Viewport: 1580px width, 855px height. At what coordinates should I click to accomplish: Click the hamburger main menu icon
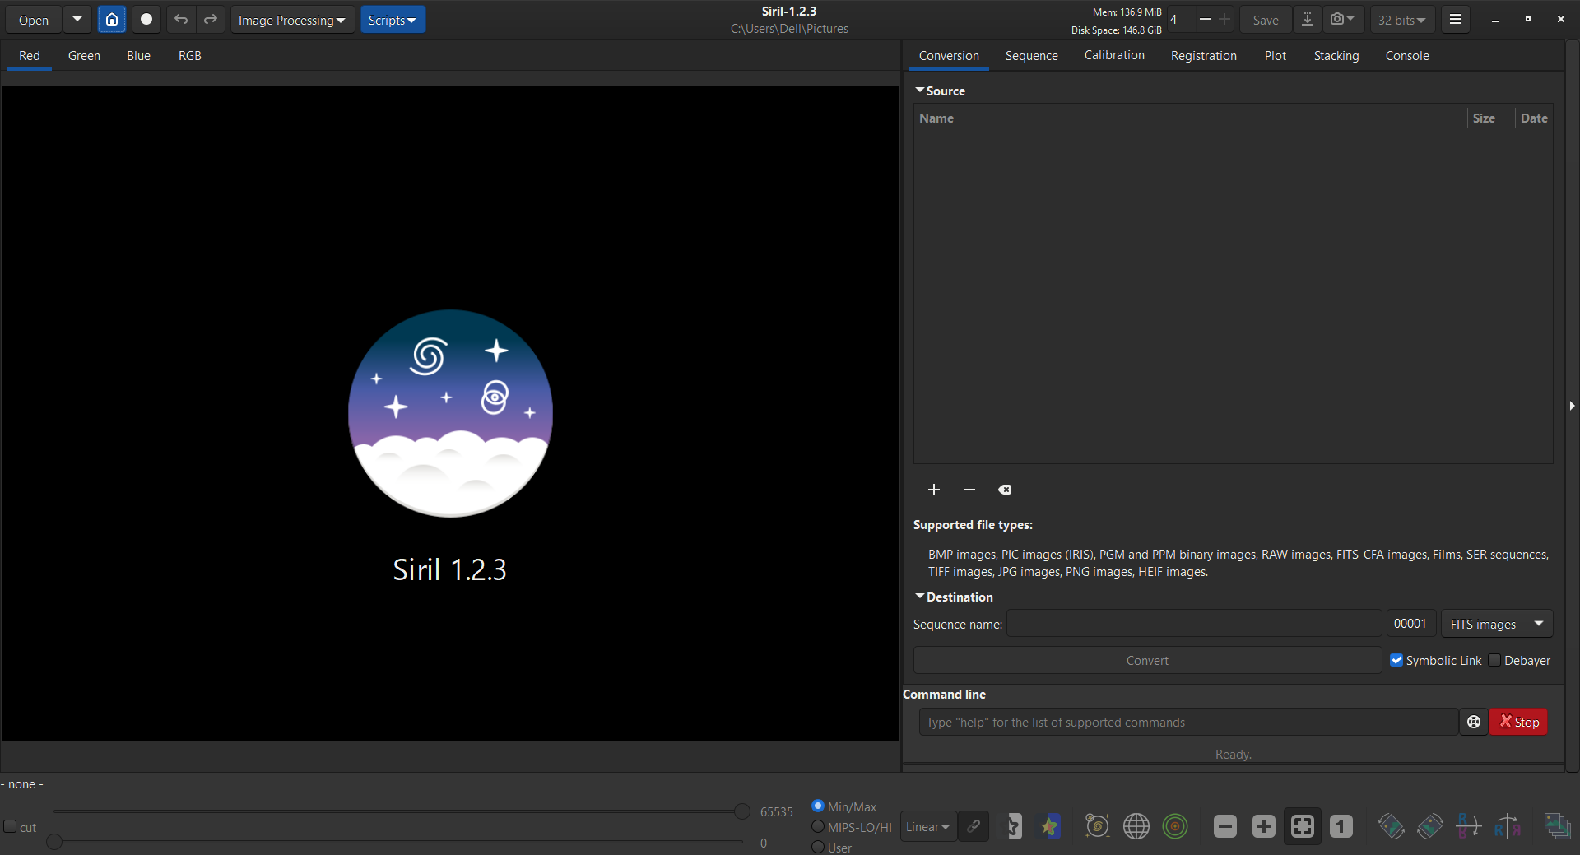point(1455,20)
